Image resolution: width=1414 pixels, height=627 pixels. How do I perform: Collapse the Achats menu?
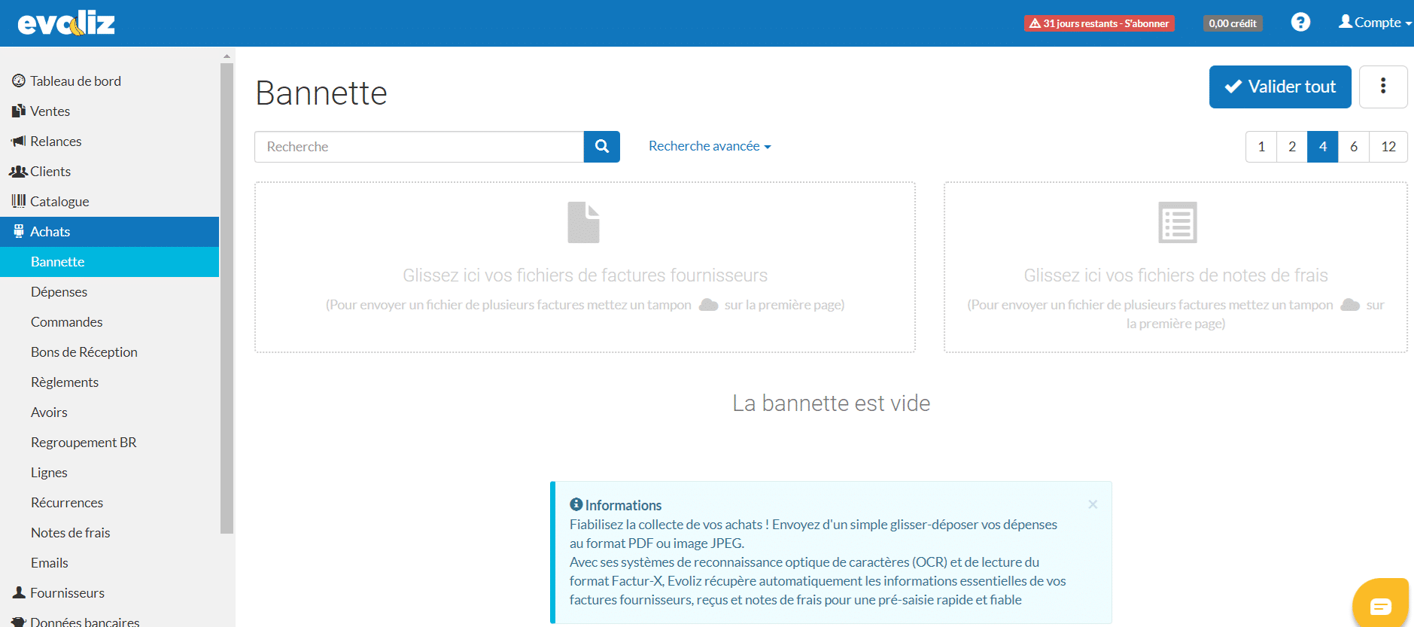tap(110, 231)
